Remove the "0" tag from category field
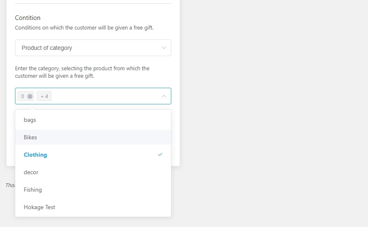368x227 pixels. tap(30, 96)
